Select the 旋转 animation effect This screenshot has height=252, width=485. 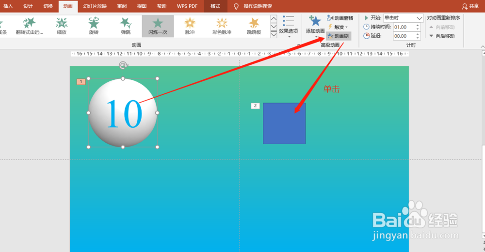click(x=94, y=26)
